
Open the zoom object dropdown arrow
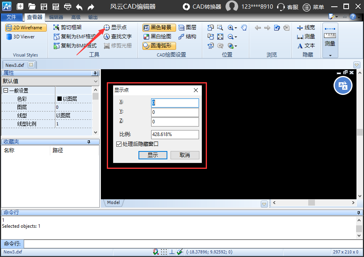[236, 46]
